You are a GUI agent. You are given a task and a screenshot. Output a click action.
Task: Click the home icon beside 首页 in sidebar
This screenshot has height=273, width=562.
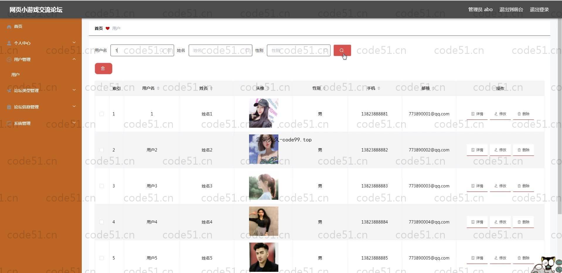pos(9,27)
